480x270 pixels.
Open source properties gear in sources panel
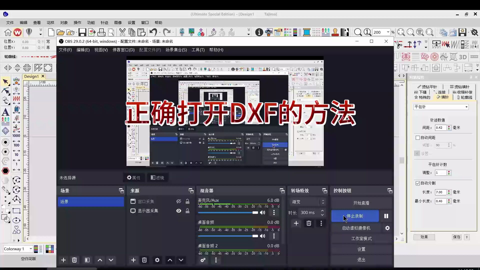tap(157, 260)
